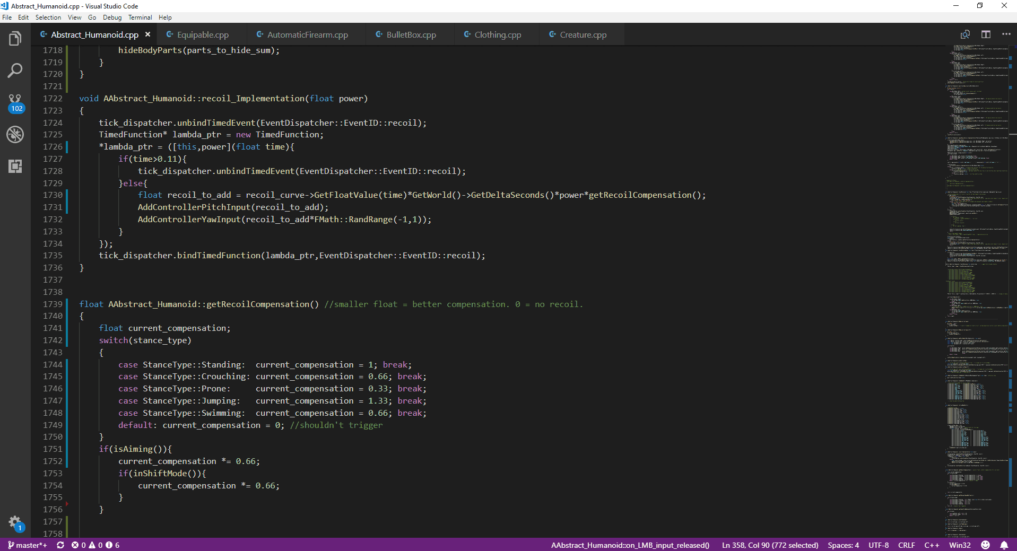This screenshot has height=551, width=1017.
Task: Select the Abstract_Humanoid.cpp tab
Action: tap(94, 34)
